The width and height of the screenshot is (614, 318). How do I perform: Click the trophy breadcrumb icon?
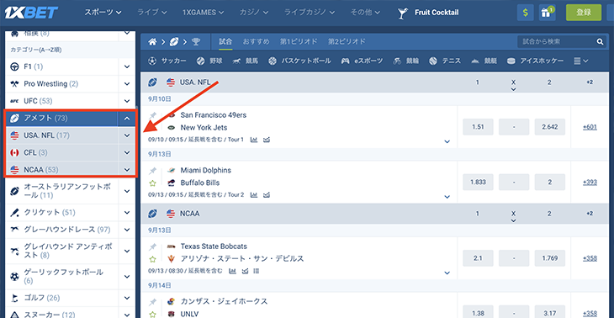[x=195, y=41]
